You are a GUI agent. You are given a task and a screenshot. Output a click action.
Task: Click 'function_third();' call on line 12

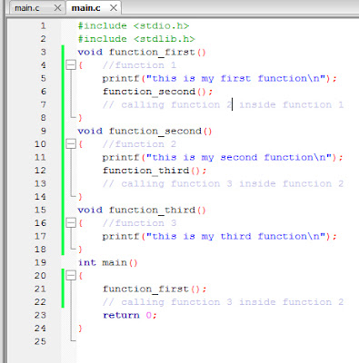click(x=155, y=171)
